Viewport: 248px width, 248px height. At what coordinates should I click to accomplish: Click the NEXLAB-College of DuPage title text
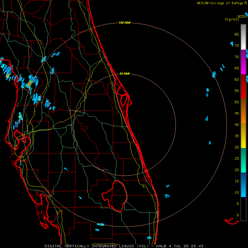point(220,3)
